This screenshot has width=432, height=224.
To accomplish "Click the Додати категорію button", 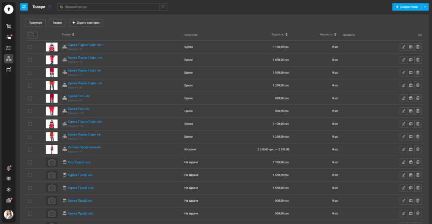I will [86, 23].
